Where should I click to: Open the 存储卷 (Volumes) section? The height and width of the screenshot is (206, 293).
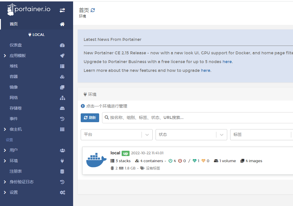(15, 108)
